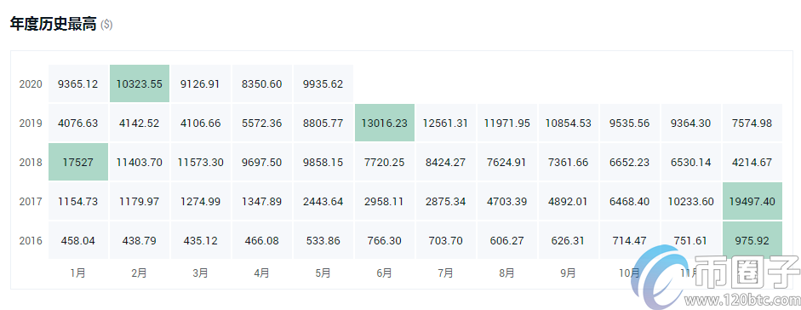
Task: Click the 2020 year row label
Action: click(31, 83)
